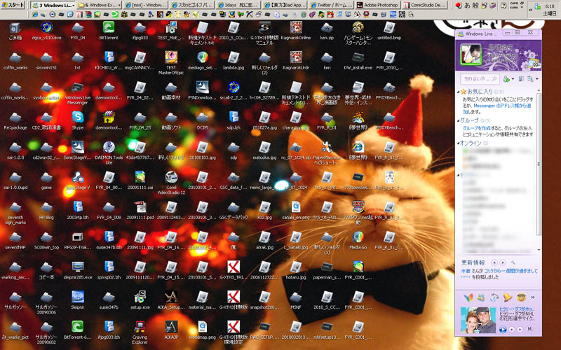Open the Messenger show menu dropdown arrow
Image resolution: width=561 pixels, height=350 pixels.
536,79
